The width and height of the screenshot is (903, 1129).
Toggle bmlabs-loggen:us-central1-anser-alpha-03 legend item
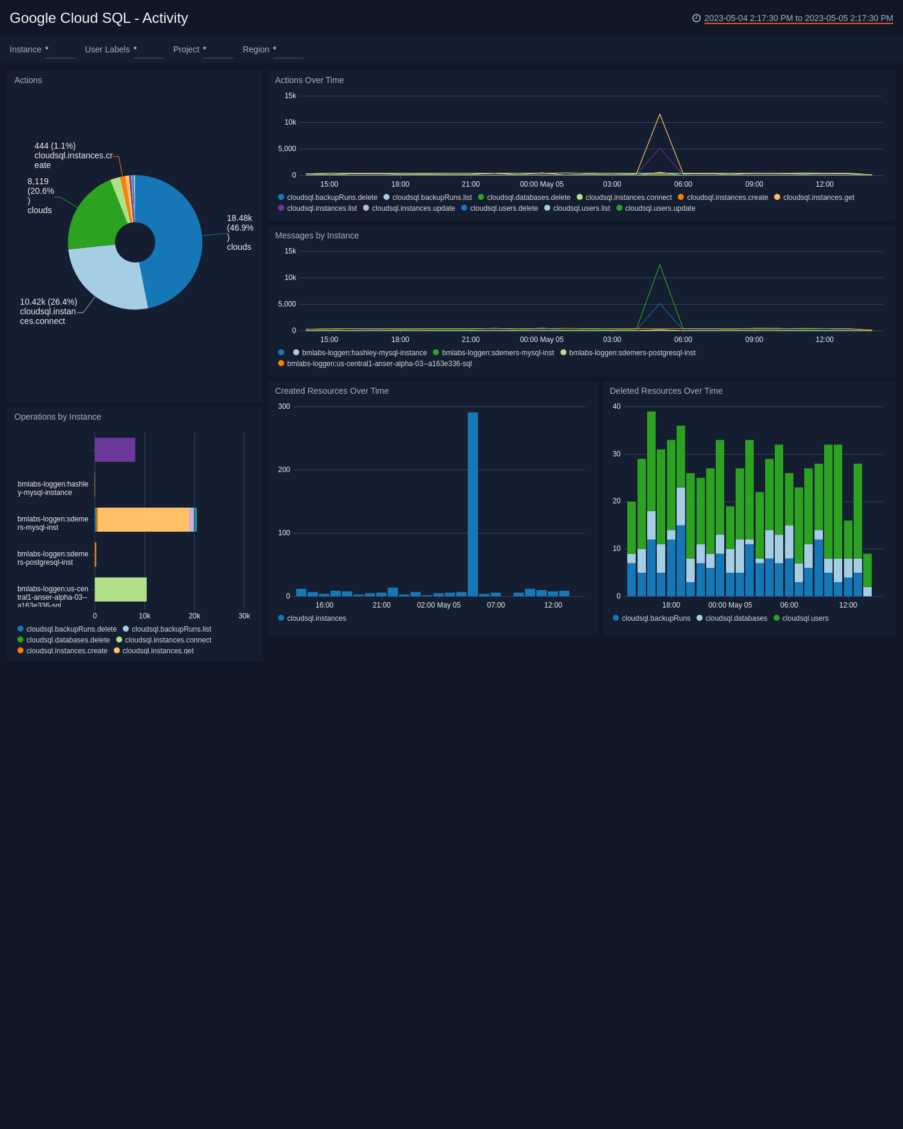tap(374, 364)
